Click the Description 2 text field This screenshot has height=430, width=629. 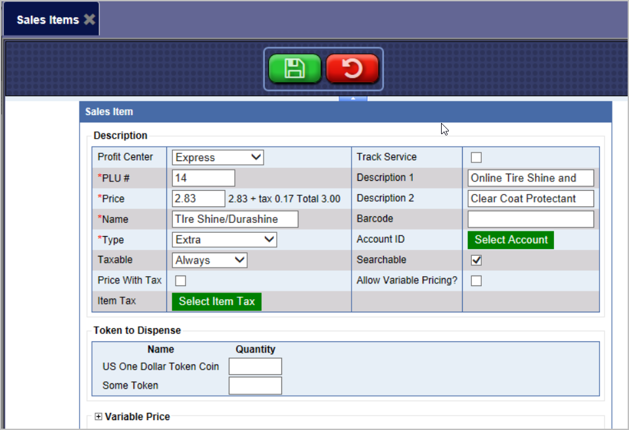[x=530, y=199]
